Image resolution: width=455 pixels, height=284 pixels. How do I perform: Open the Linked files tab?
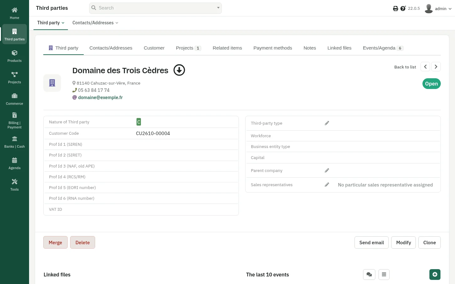pyautogui.click(x=339, y=48)
